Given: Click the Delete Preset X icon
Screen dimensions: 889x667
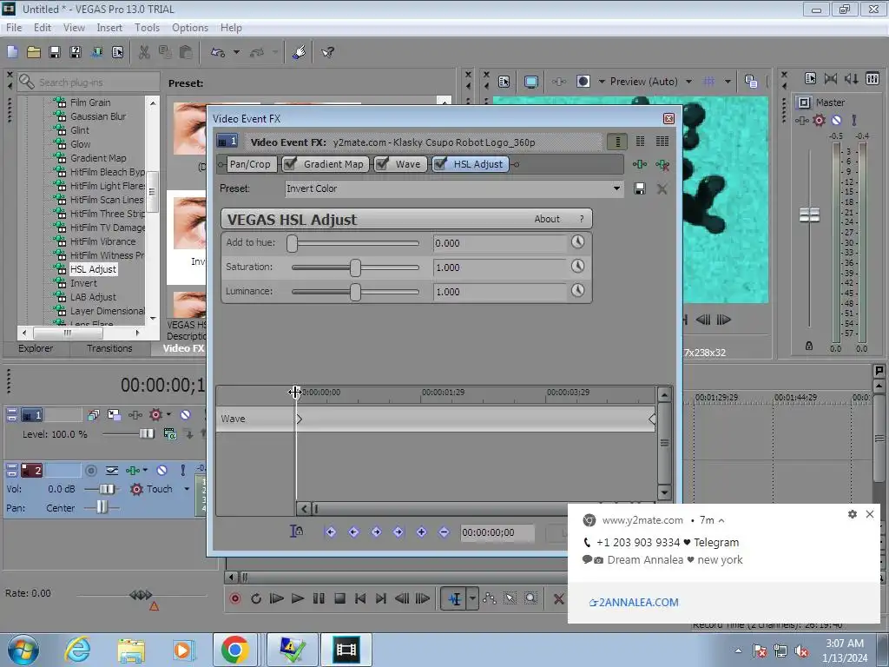Looking at the screenshot, I should pyautogui.click(x=662, y=188).
